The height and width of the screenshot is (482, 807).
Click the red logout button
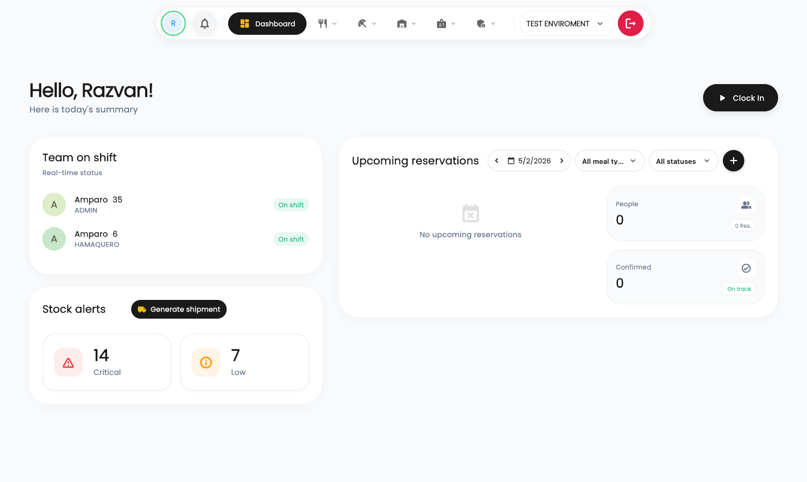630,24
